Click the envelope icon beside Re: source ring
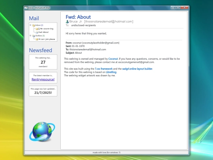This screenshot has height=160, width=213. click(x=37, y=29)
